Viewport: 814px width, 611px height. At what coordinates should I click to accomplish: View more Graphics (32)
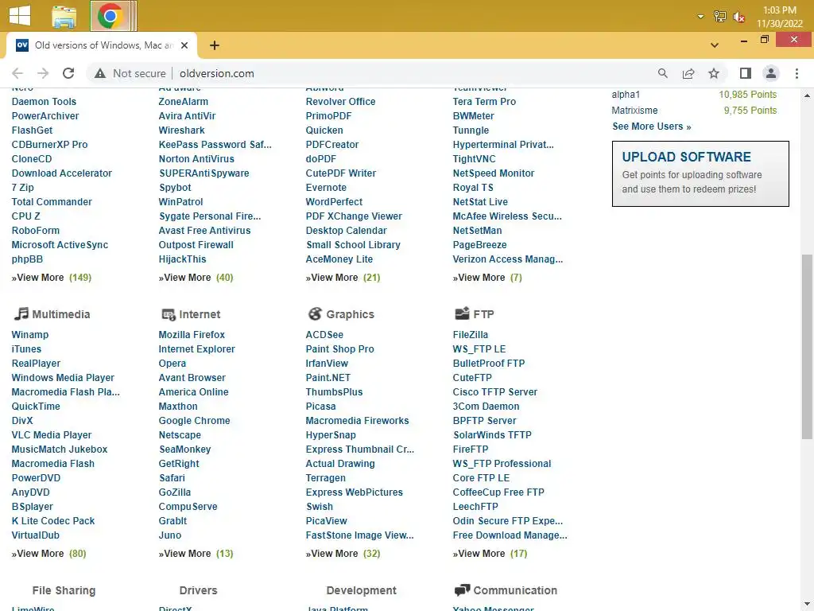point(343,554)
